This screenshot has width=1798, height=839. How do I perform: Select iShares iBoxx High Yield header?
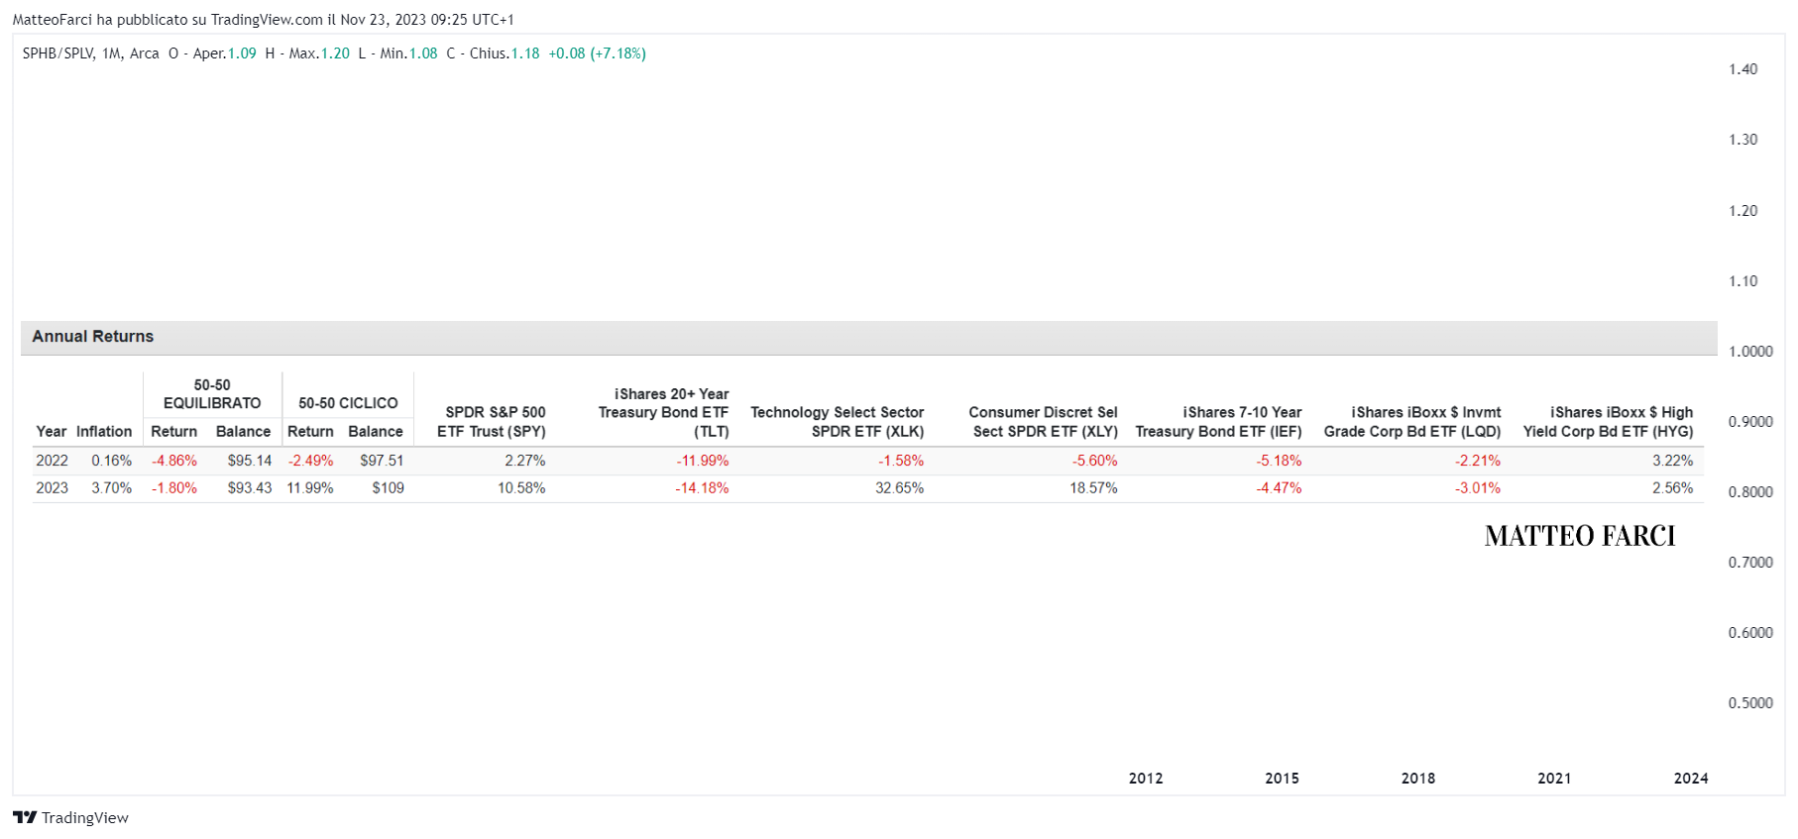[x=1609, y=422]
